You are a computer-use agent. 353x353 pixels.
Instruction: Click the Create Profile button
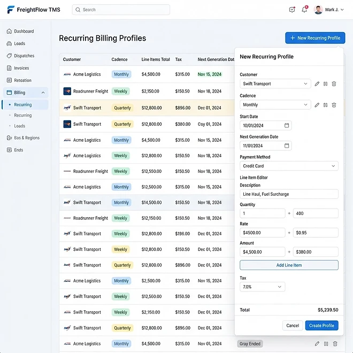(x=321, y=326)
